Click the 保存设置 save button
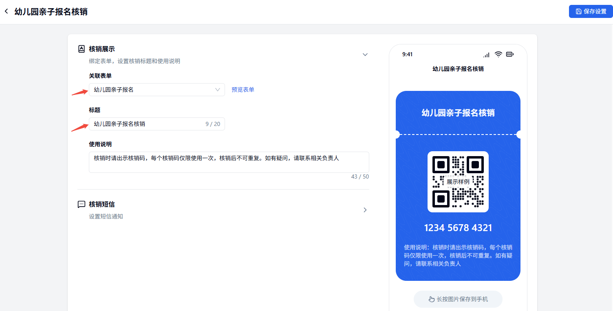This screenshot has width=613, height=311. 591,11
